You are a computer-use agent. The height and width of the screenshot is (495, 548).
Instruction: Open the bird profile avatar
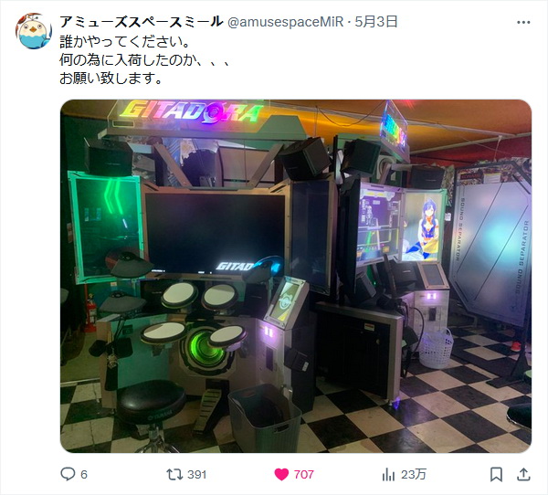(34, 31)
